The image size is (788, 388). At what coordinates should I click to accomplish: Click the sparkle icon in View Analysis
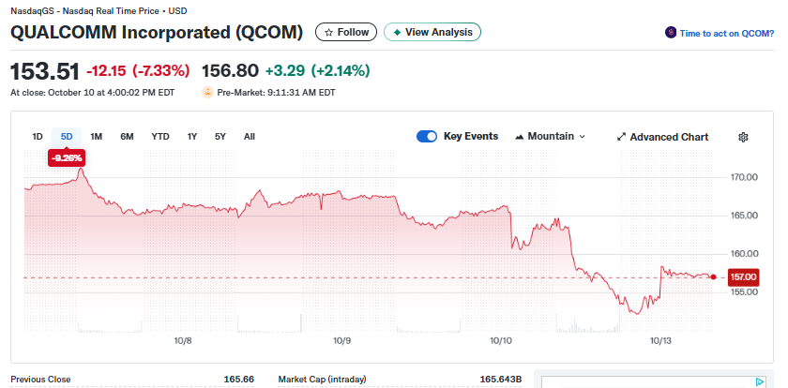(x=397, y=32)
